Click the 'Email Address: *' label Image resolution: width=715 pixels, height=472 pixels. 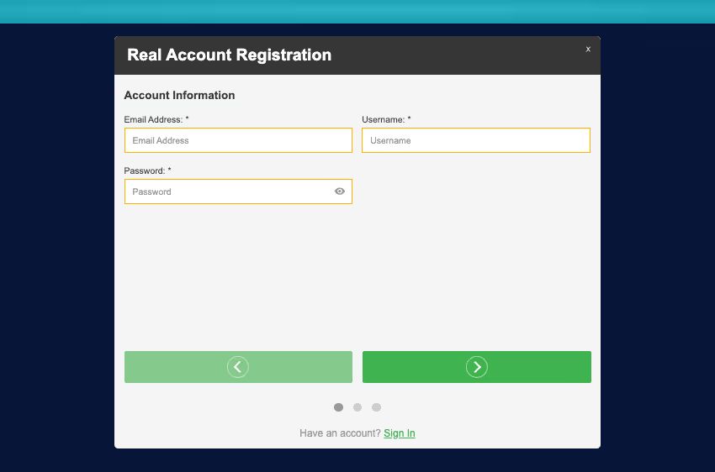(x=156, y=120)
